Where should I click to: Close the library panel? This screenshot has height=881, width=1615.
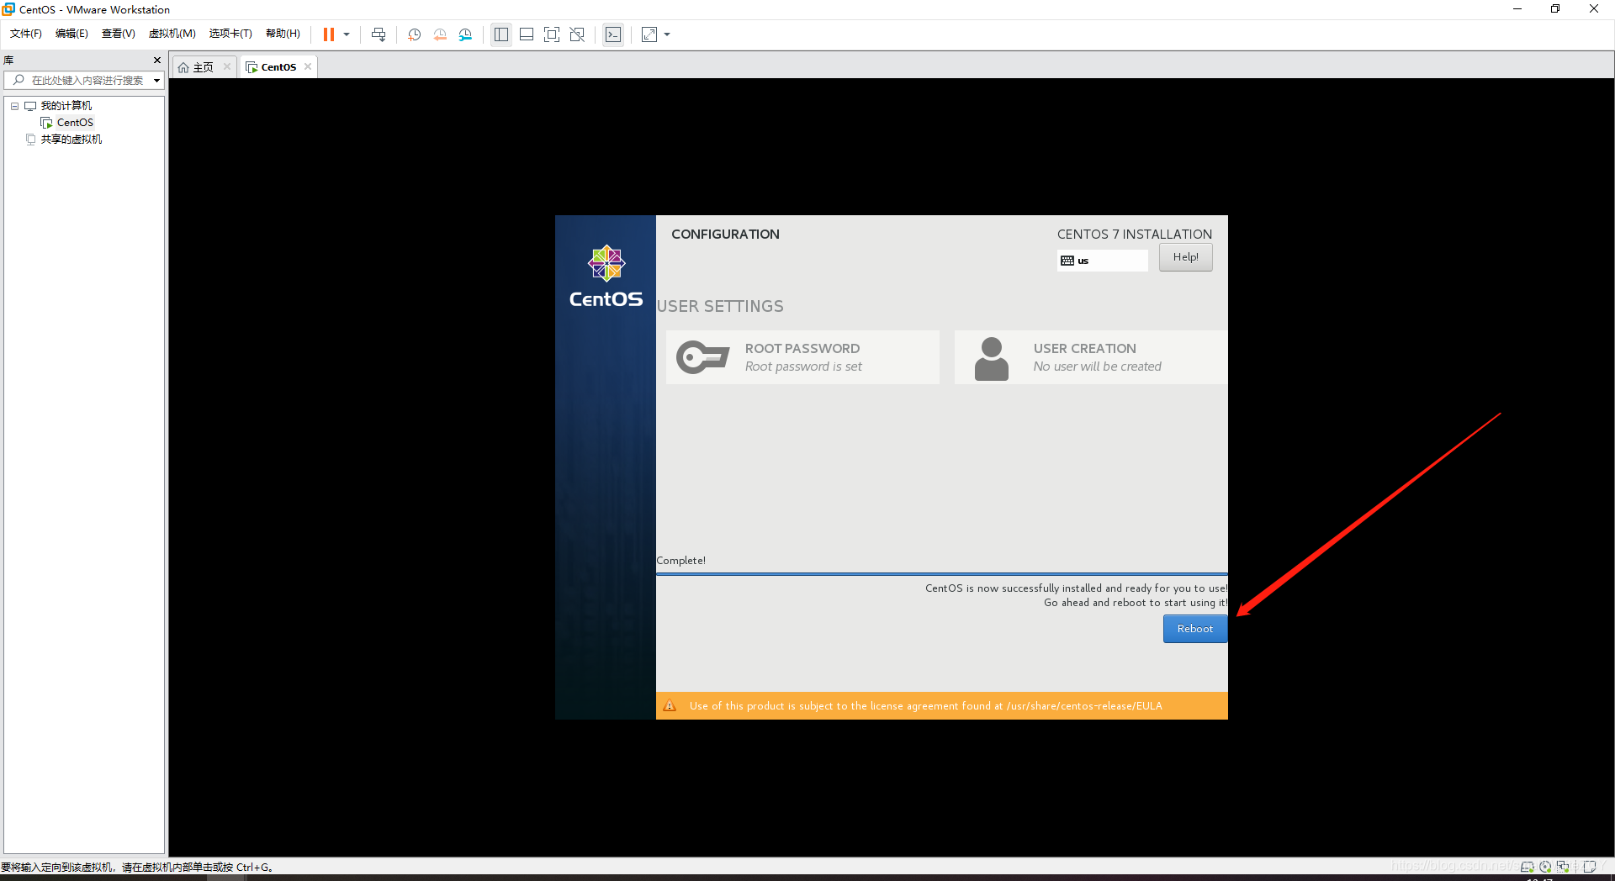point(156,61)
